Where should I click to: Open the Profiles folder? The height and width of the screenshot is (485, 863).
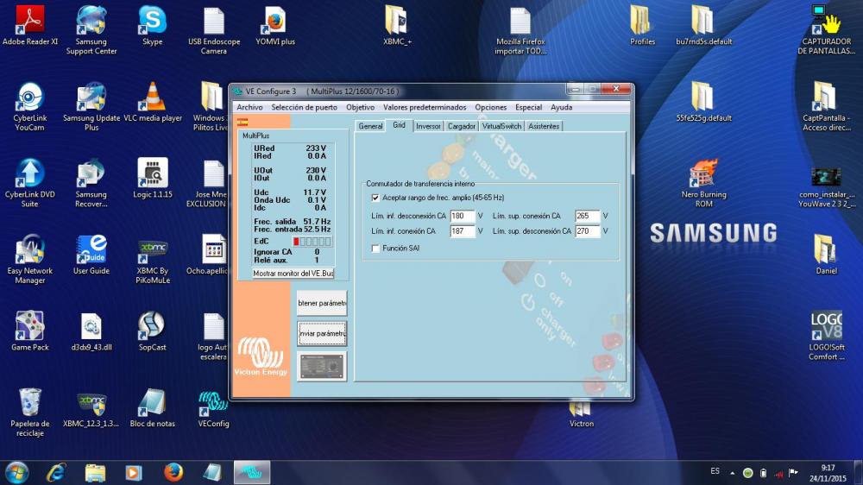pyautogui.click(x=642, y=25)
